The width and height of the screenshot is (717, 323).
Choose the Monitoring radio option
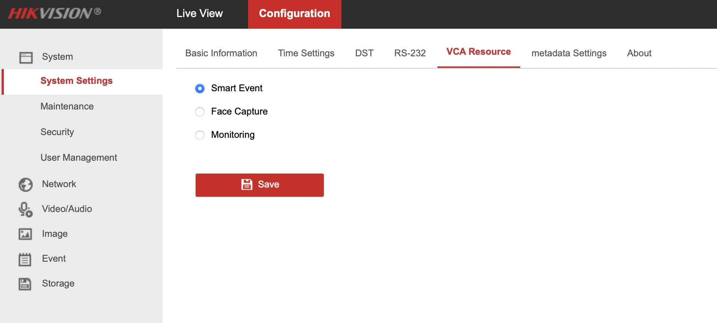pos(200,135)
